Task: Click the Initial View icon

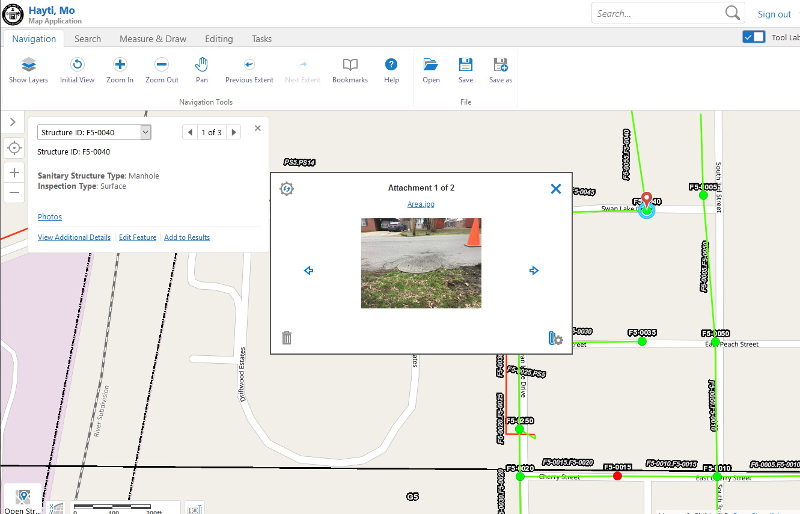Action: 77,65
